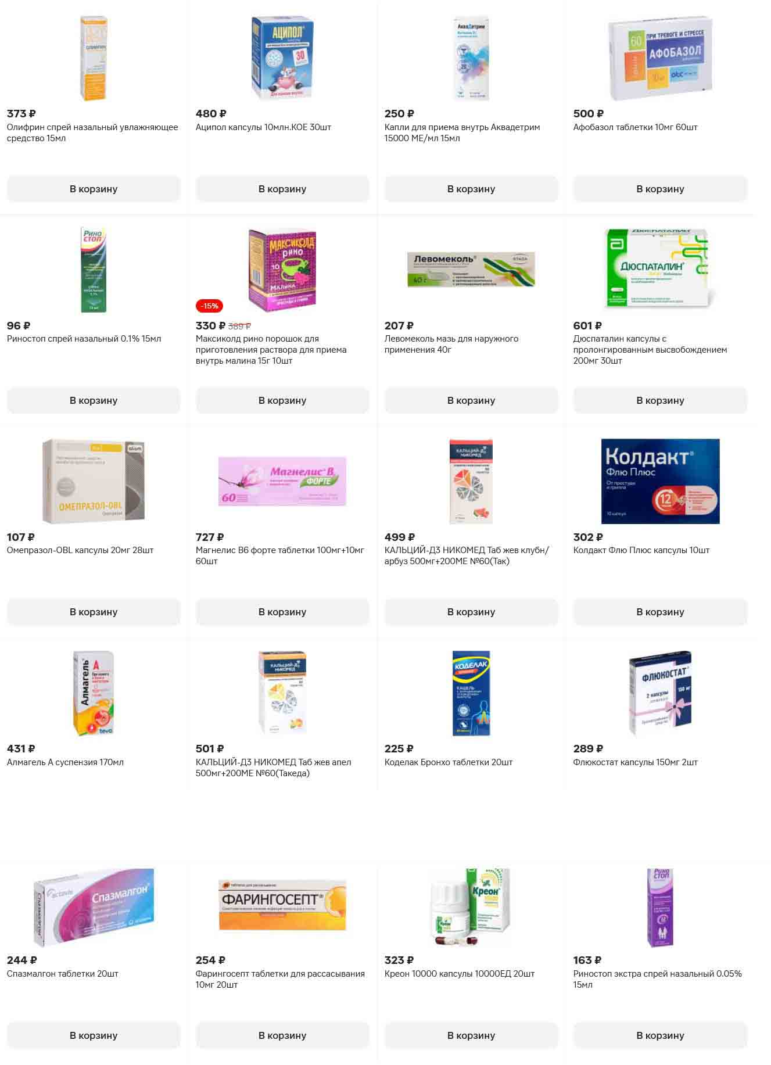The height and width of the screenshot is (1065, 771).
Task: Open the Афобазол tablets product image
Action: point(660,58)
